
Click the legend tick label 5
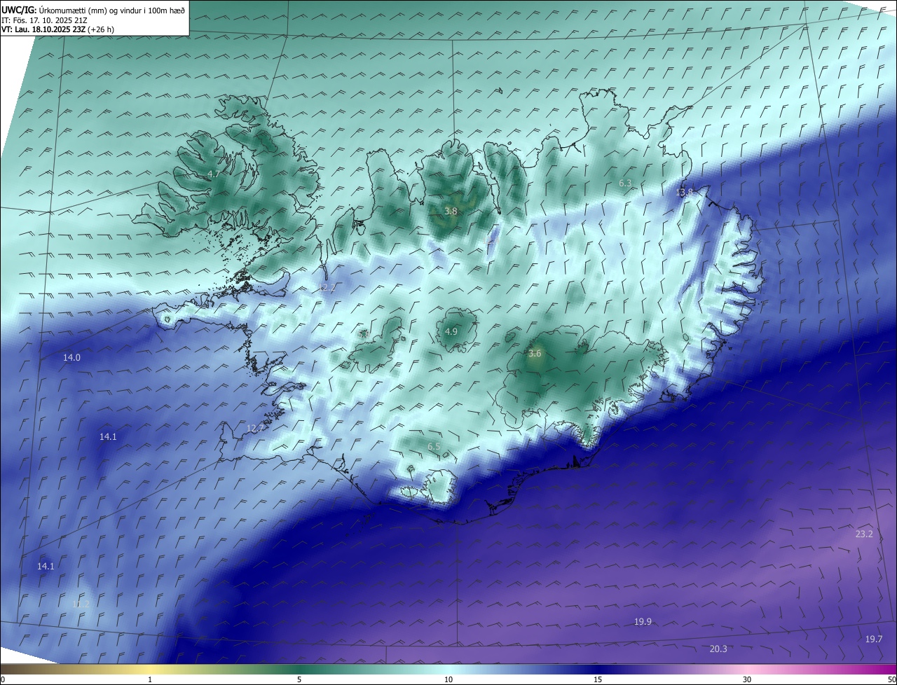click(299, 679)
